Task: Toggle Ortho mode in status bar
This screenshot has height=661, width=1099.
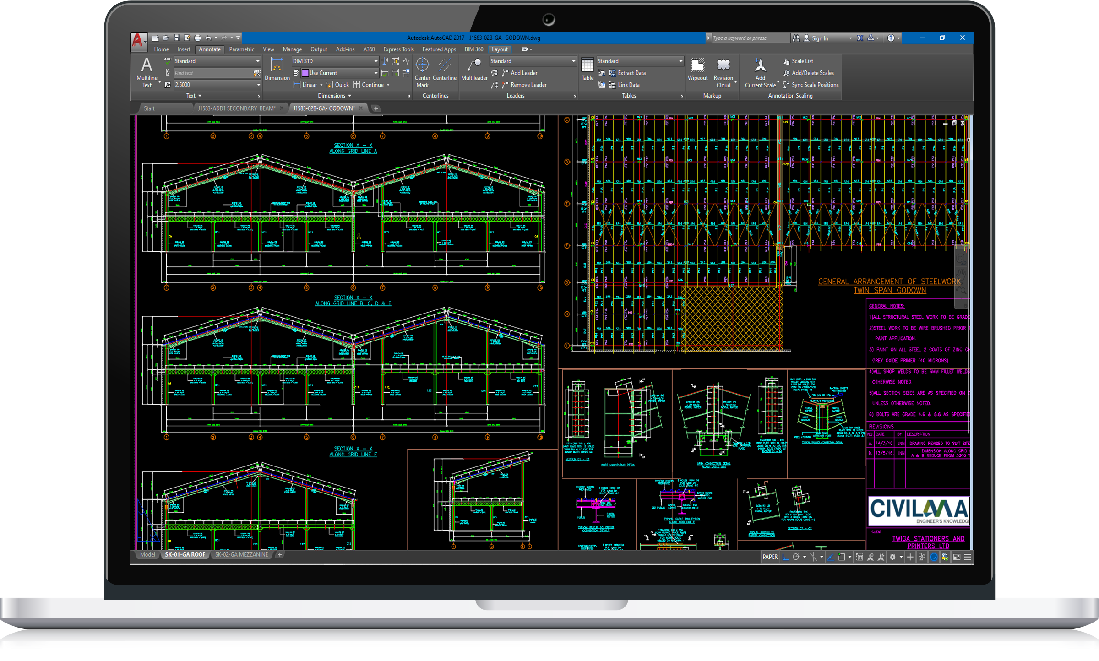Action: [x=785, y=557]
